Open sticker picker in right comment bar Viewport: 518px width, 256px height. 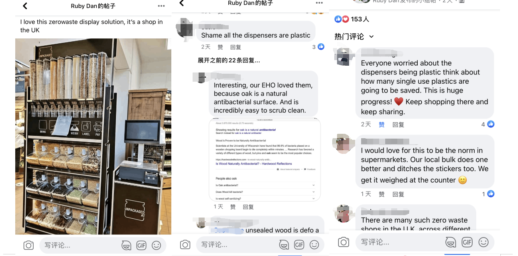451,242
